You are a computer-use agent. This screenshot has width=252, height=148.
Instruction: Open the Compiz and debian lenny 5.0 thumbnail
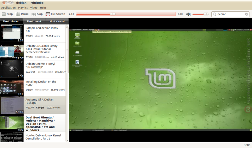[12, 33]
